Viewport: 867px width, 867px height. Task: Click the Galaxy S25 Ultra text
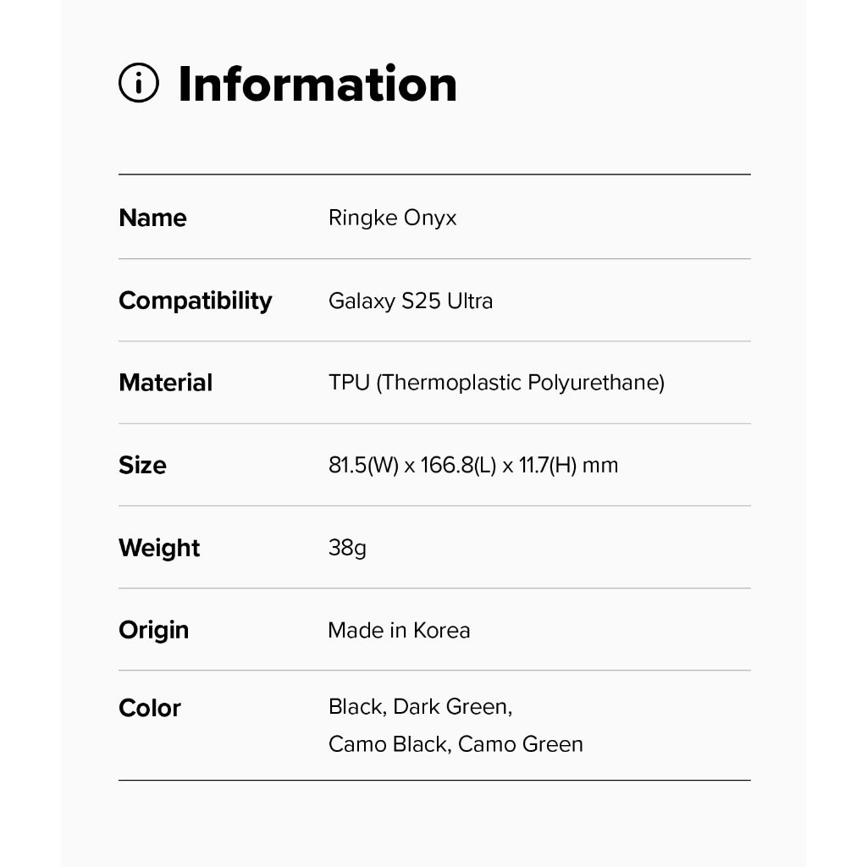[411, 301]
